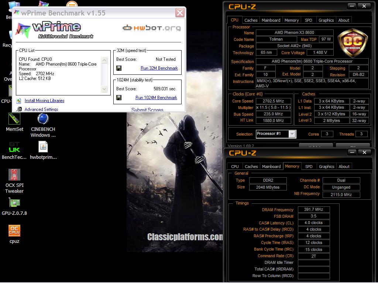The image size is (378, 283).
Task: Select Caches tab in bottom CPU-Z window
Action: click(x=251, y=167)
